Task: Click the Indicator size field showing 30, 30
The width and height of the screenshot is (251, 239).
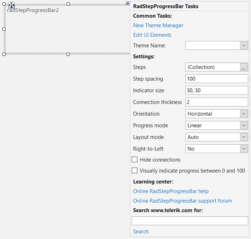Action: click(x=217, y=91)
